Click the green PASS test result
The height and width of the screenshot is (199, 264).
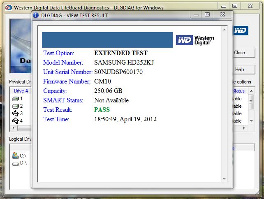[102, 110]
